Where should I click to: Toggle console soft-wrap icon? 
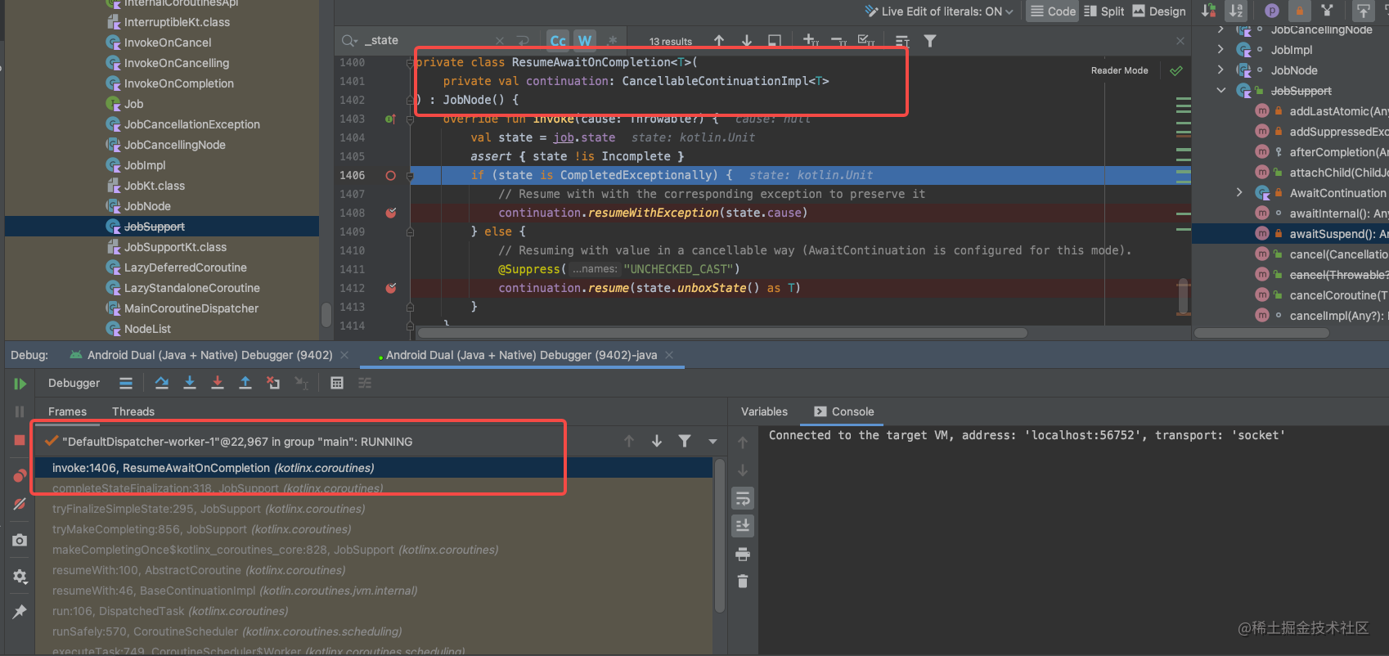pos(743,498)
